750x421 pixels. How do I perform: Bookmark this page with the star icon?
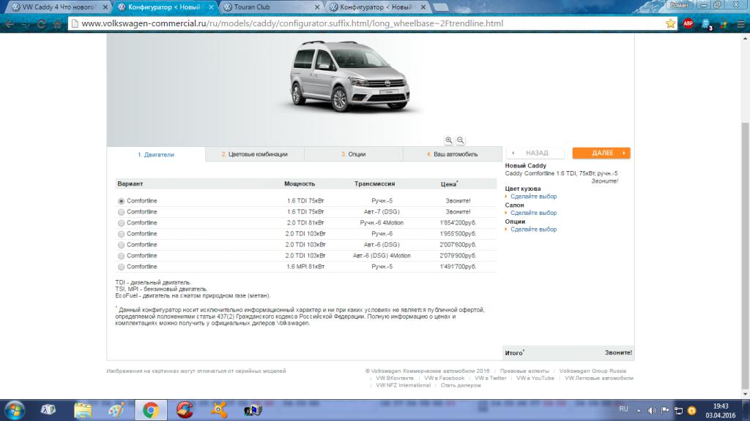pyautogui.click(x=671, y=23)
